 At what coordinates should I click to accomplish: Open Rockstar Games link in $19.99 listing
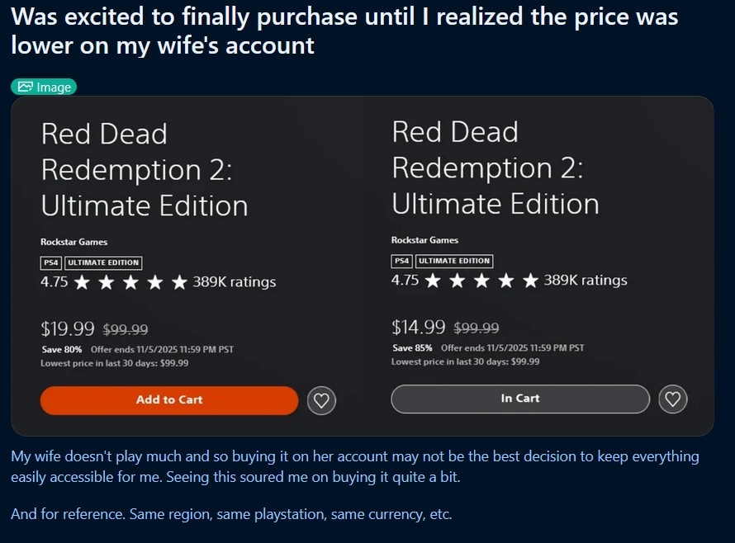point(74,242)
